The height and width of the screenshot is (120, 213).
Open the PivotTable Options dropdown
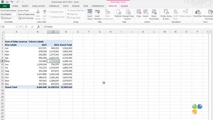coord(7,18)
